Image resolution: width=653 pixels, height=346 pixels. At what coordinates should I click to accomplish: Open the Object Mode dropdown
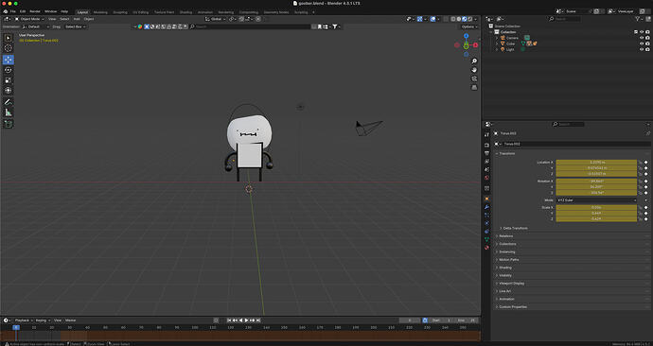coord(29,19)
